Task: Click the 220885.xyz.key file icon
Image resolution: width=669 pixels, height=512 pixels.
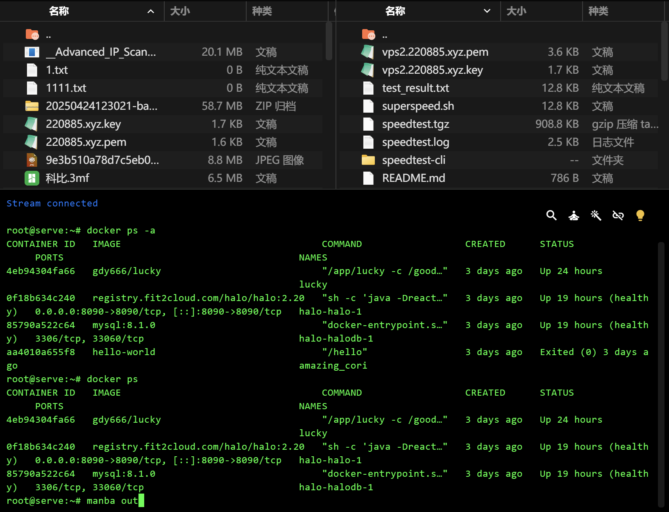Action: point(32,124)
